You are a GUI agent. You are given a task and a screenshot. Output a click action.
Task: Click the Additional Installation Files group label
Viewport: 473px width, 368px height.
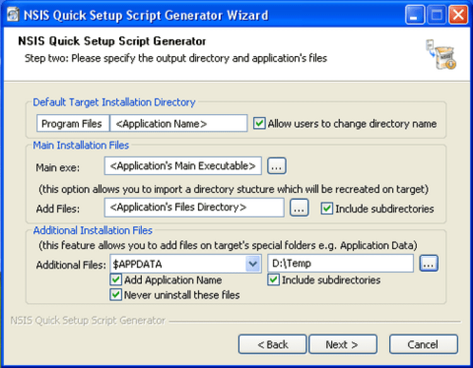93,230
